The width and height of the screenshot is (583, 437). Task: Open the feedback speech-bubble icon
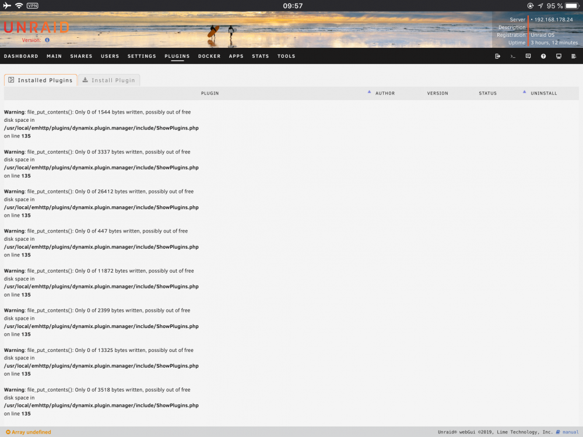(528, 56)
